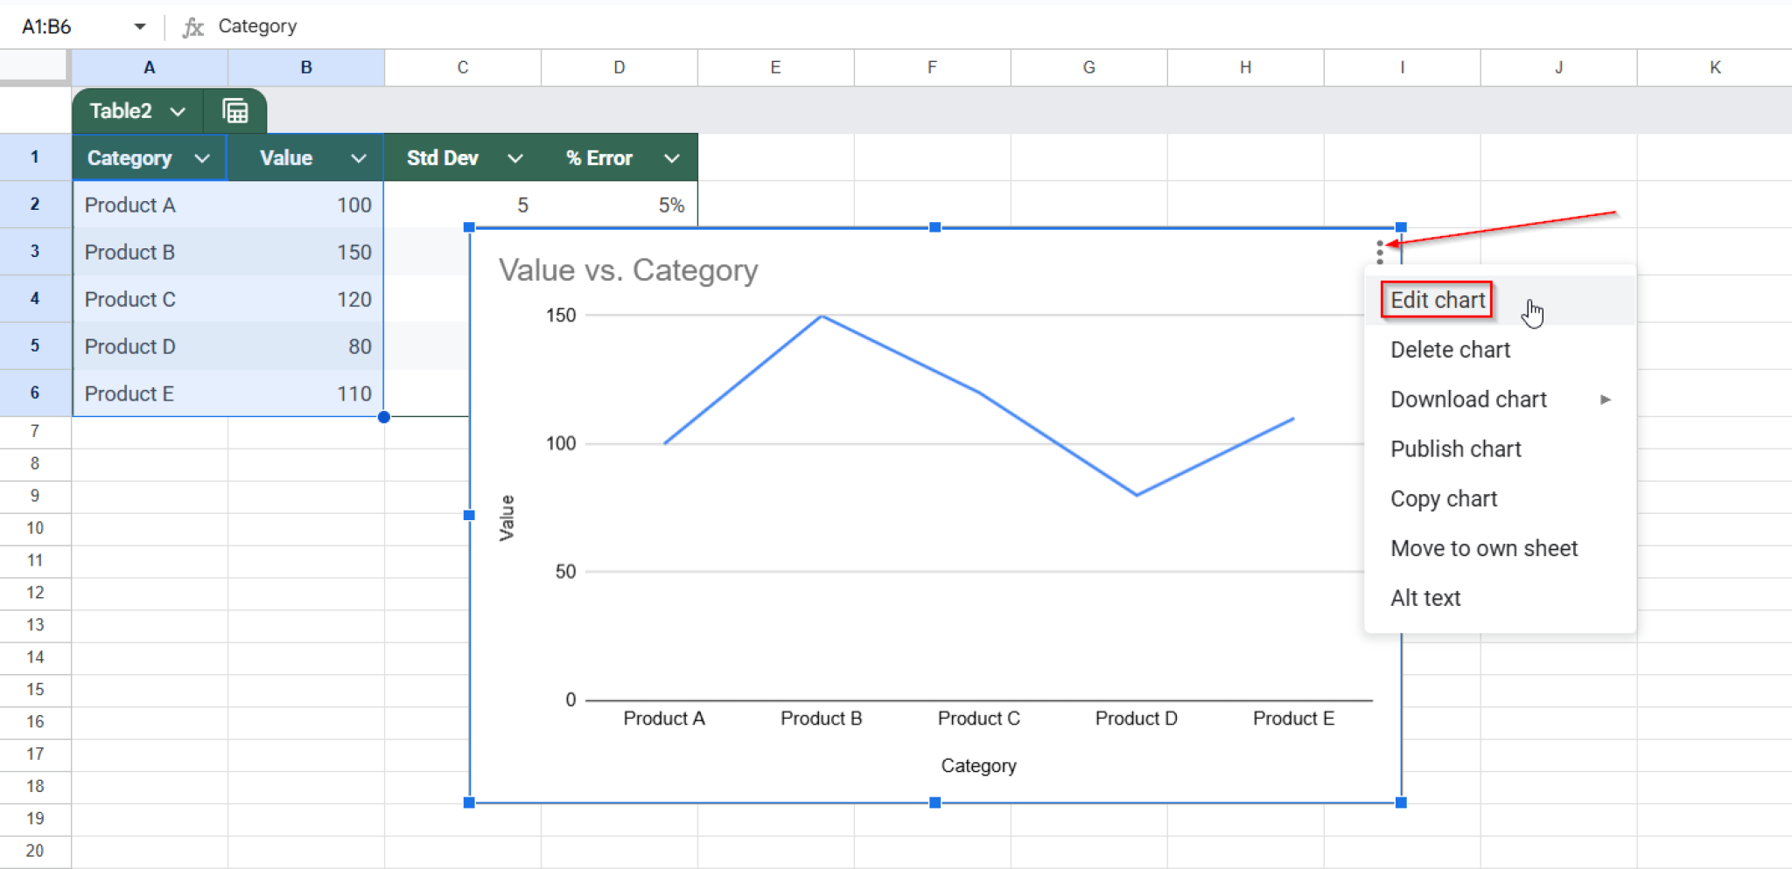Choose Copy chart option
The width and height of the screenshot is (1792, 869).
(1444, 498)
